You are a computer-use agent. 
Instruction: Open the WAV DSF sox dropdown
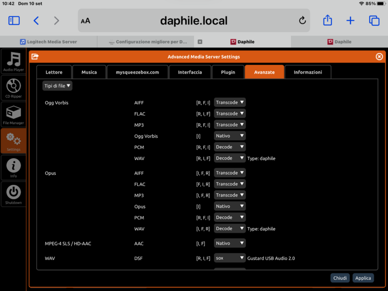pyautogui.click(x=230, y=258)
